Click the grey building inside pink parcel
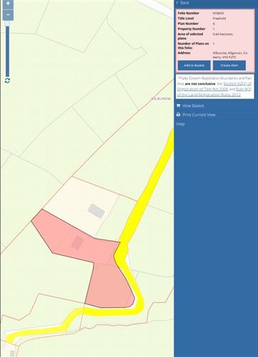Image resolution: width=258 pixels, height=357 pixels. pos(78,243)
